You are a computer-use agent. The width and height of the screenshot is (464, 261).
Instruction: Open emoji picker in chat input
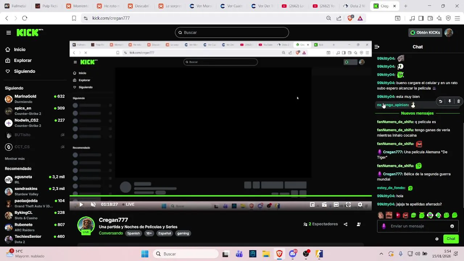click(452, 226)
